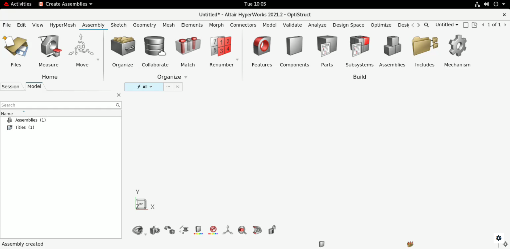
Task: Open the Renumber tool
Action: click(x=221, y=46)
